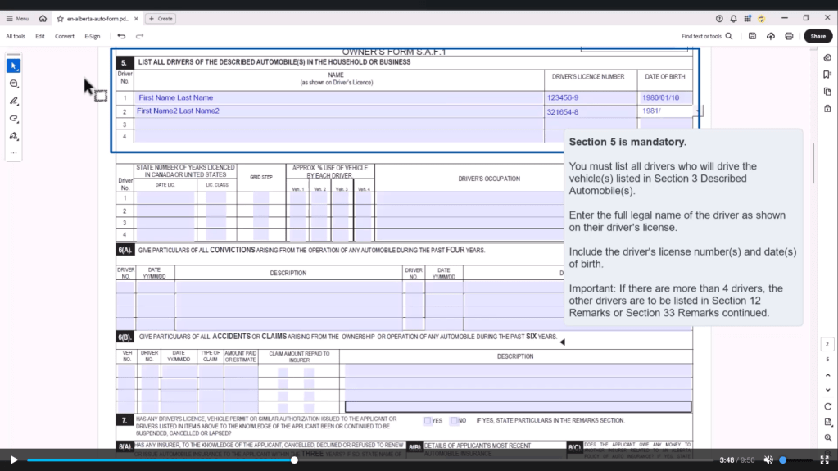
Task: Expand more tools ellipsis in quick toolbar
Action: pyautogui.click(x=13, y=152)
